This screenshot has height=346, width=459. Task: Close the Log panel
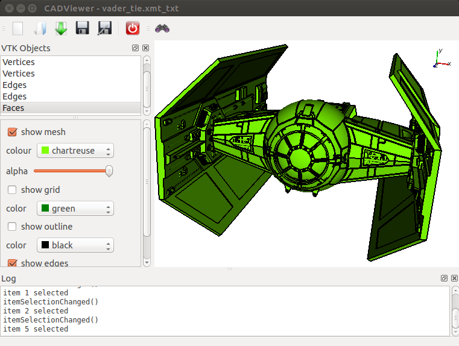point(454,278)
